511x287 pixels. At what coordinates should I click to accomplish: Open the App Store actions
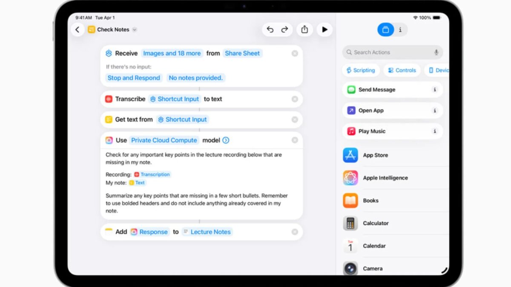(375, 155)
